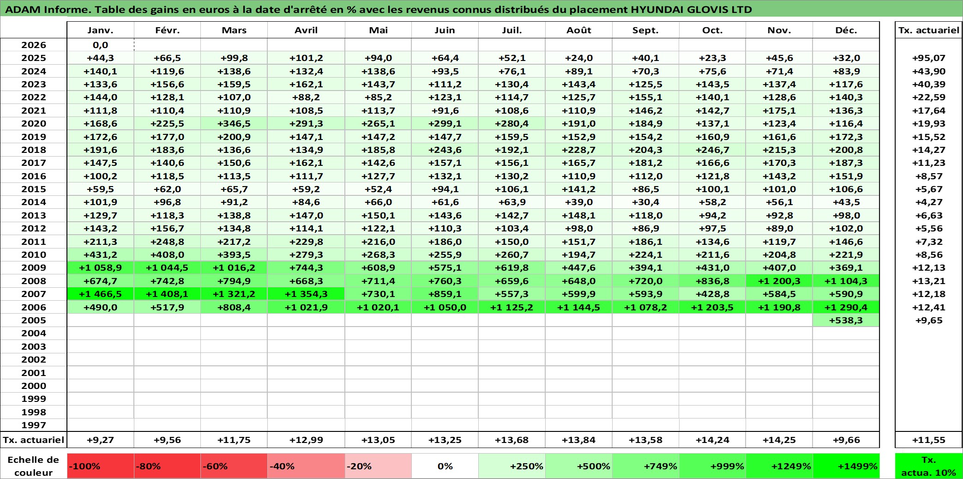
Task: Click the -100% red color scale swatch
Action: click(x=101, y=466)
